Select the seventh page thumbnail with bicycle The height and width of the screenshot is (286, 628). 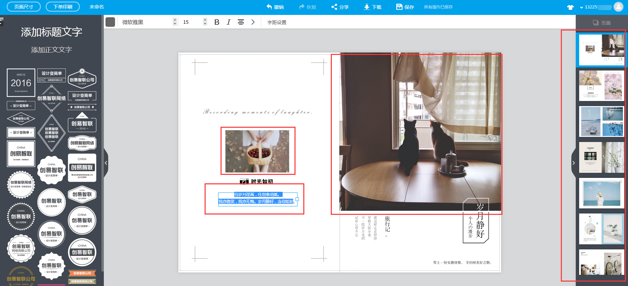[602, 262]
